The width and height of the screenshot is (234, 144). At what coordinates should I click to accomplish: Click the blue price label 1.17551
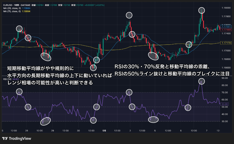click(x=226, y=26)
